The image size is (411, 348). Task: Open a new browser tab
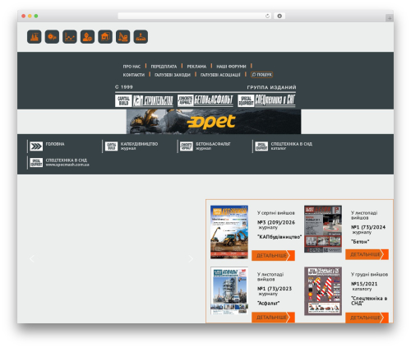pos(390,18)
